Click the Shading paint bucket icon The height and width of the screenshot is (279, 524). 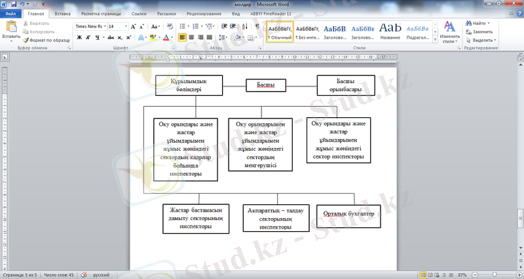[x=237, y=37]
